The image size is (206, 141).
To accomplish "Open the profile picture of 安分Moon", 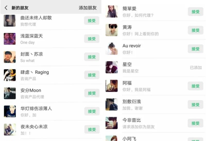I will [x=10, y=93].
